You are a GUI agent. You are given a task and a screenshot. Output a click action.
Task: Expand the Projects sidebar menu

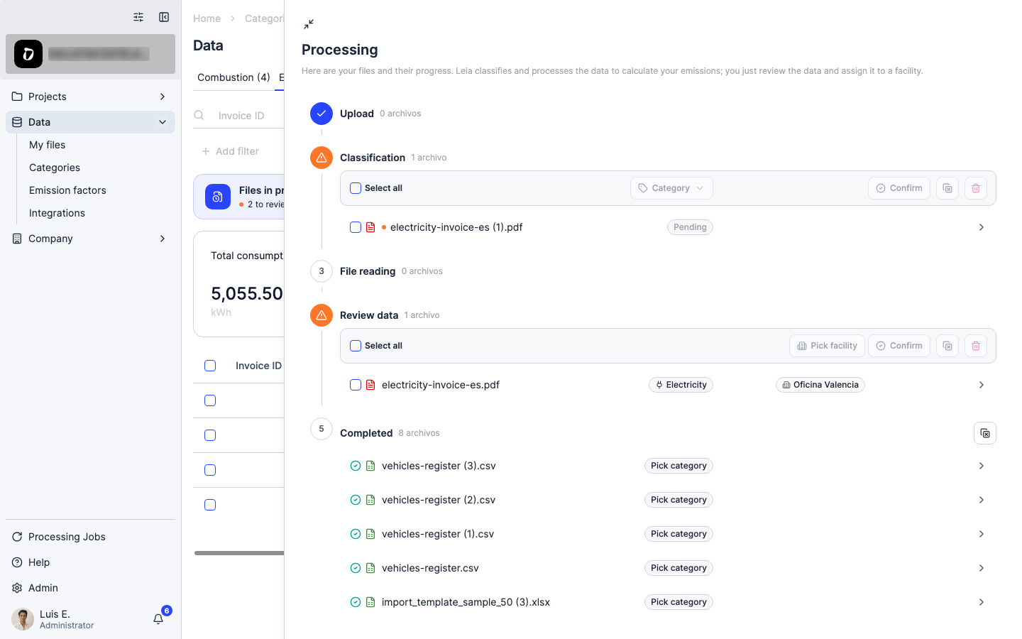click(90, 97)
